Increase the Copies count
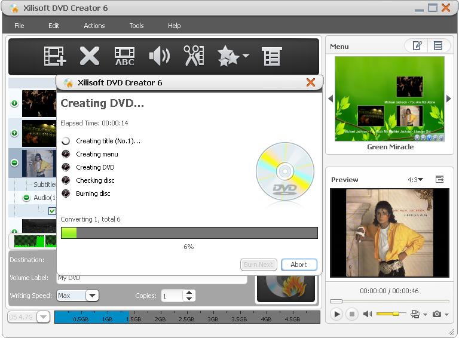Screen dimensions: 459x338 point(189,293)
